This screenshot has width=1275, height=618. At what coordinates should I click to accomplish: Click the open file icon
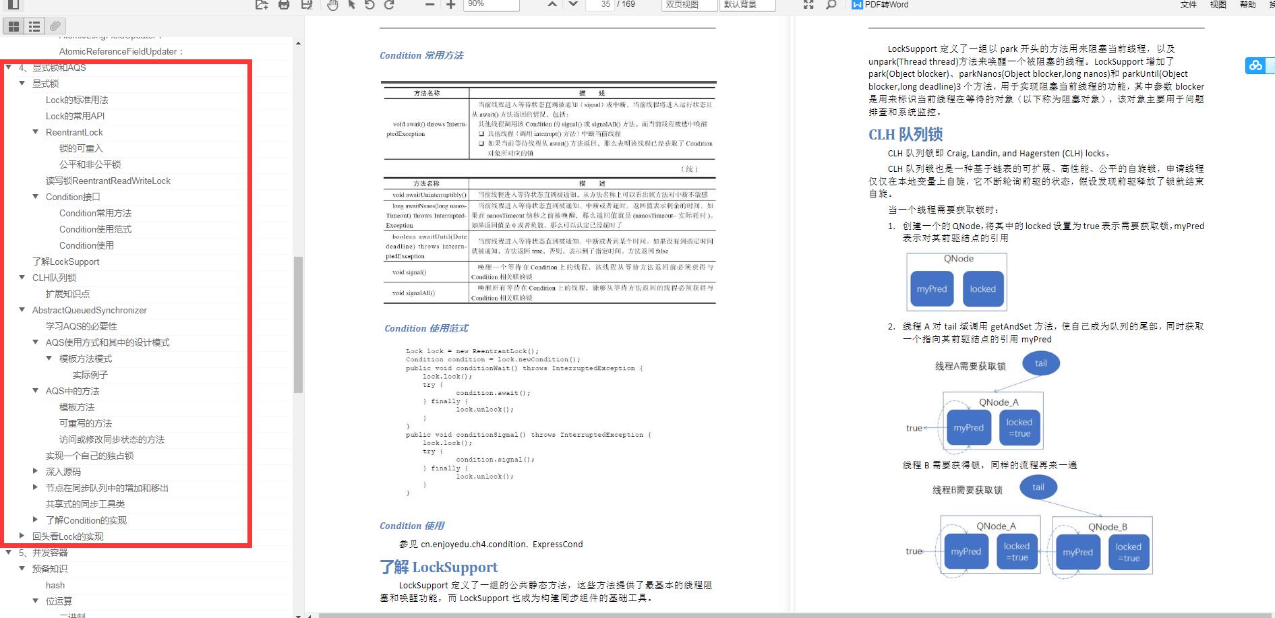(x=262, y=5)
